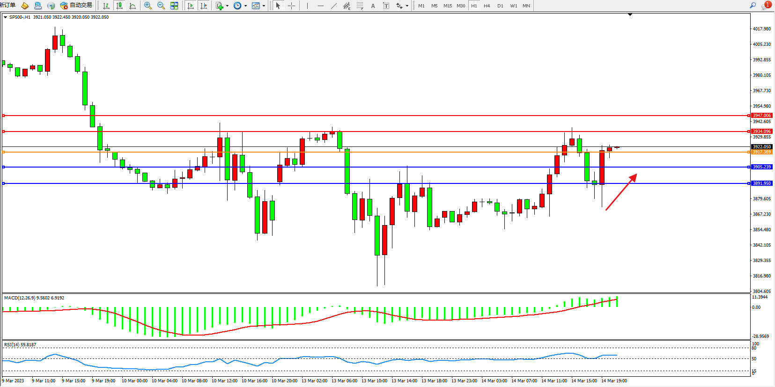This screenshot has width=775, height=387.
Task: Pick the Fibonacci retracement tool
Action: click(360, 6)
